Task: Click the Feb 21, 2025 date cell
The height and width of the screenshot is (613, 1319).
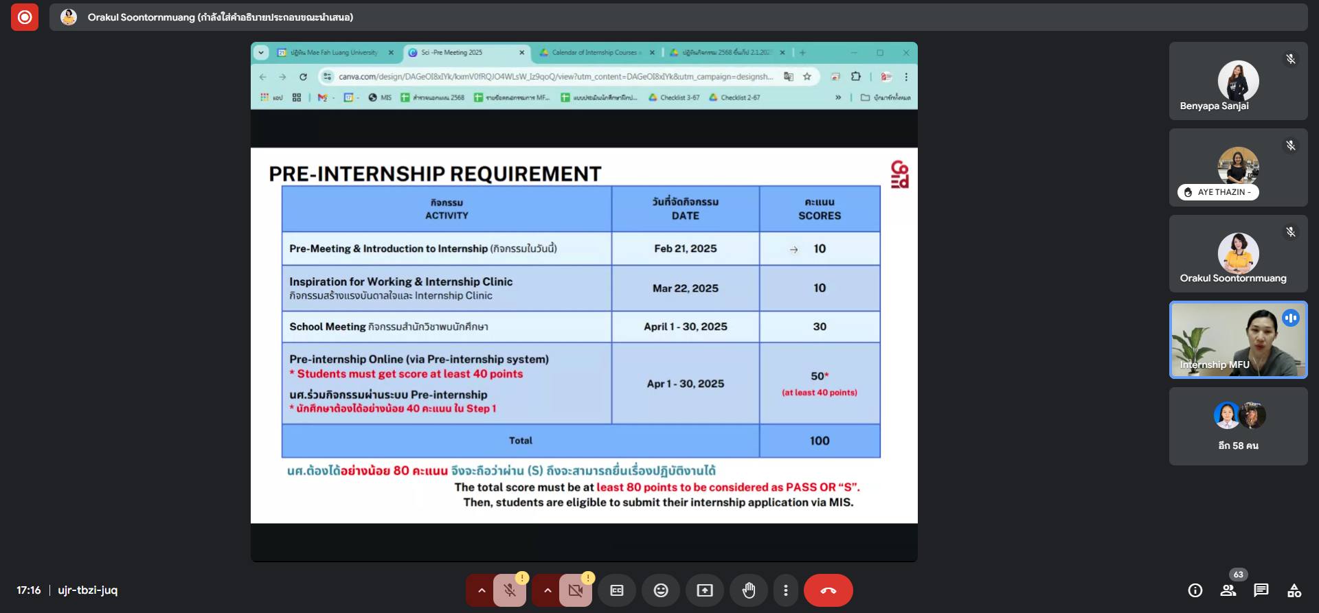Action: 686,248
